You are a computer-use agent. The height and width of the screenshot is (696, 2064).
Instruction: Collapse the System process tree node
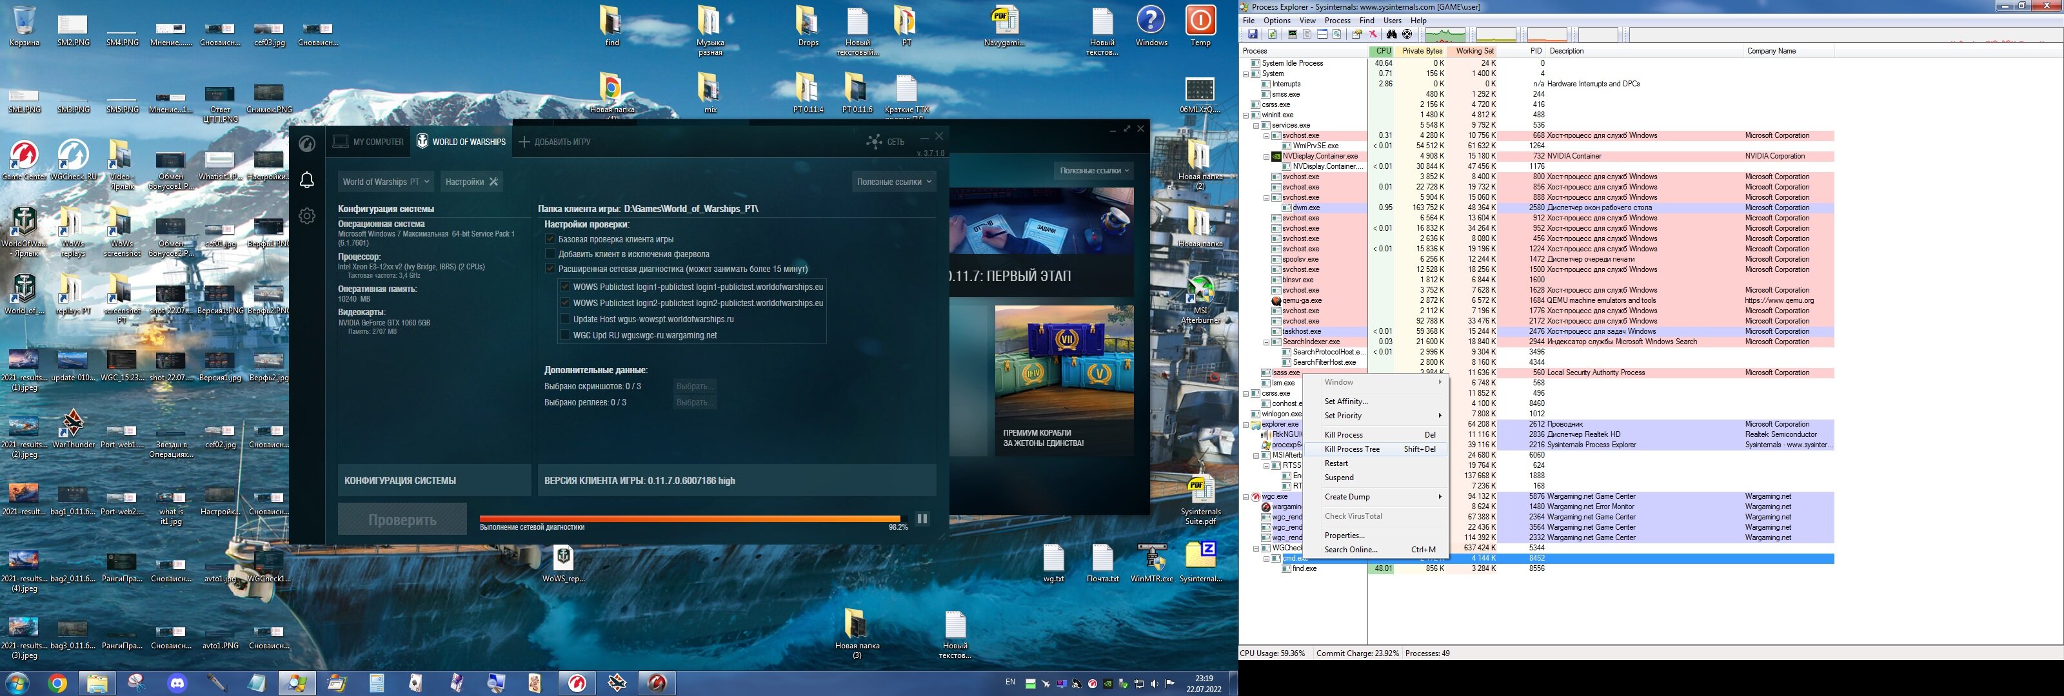(1246, 73)
